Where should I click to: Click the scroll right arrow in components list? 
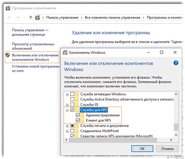(171, 140)
